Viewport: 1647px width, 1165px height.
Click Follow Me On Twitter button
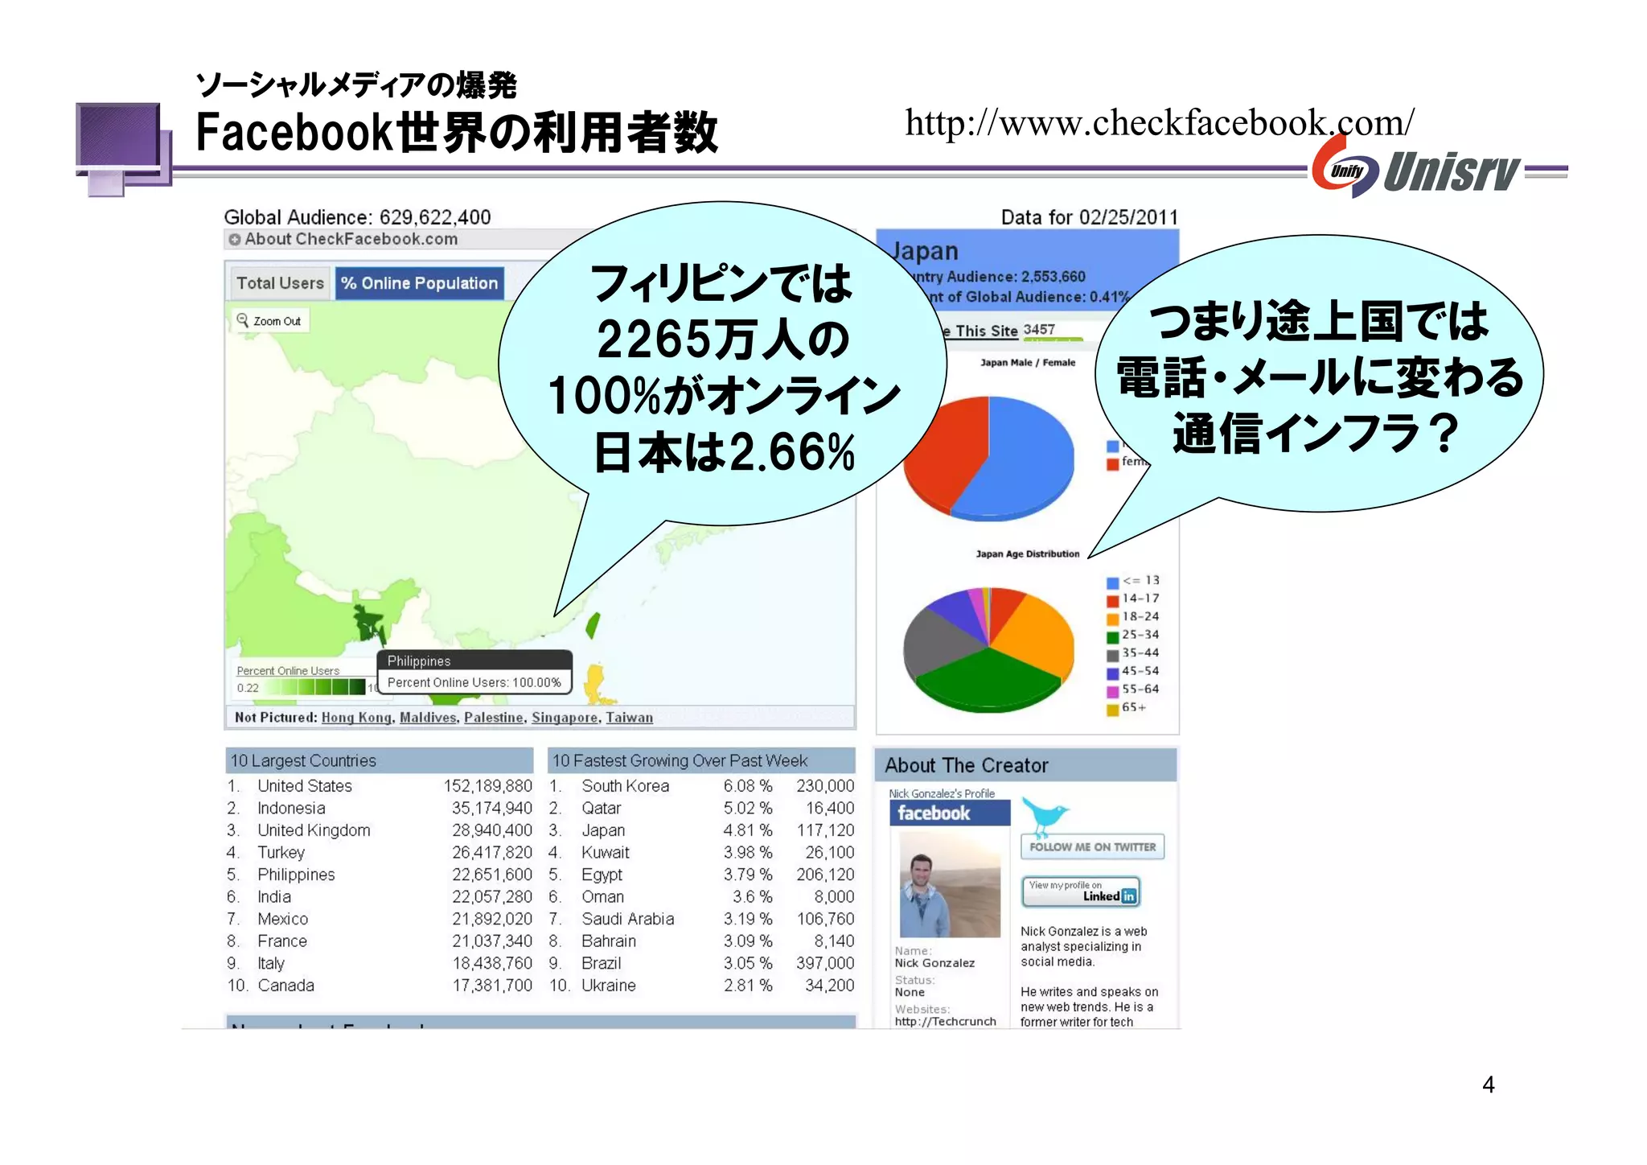1092,847
